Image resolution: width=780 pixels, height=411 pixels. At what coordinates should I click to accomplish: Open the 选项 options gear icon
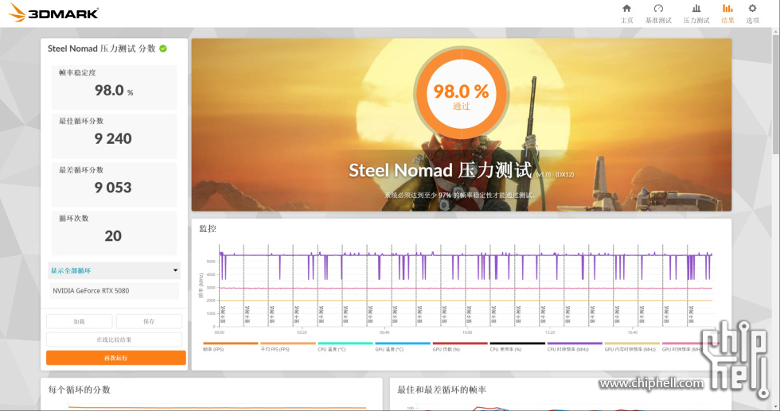click(752, 13)
